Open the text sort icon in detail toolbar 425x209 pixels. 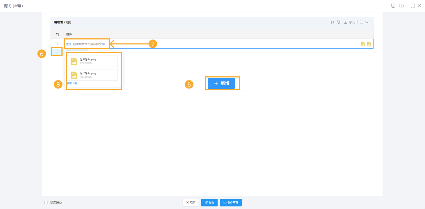point(332,22)
